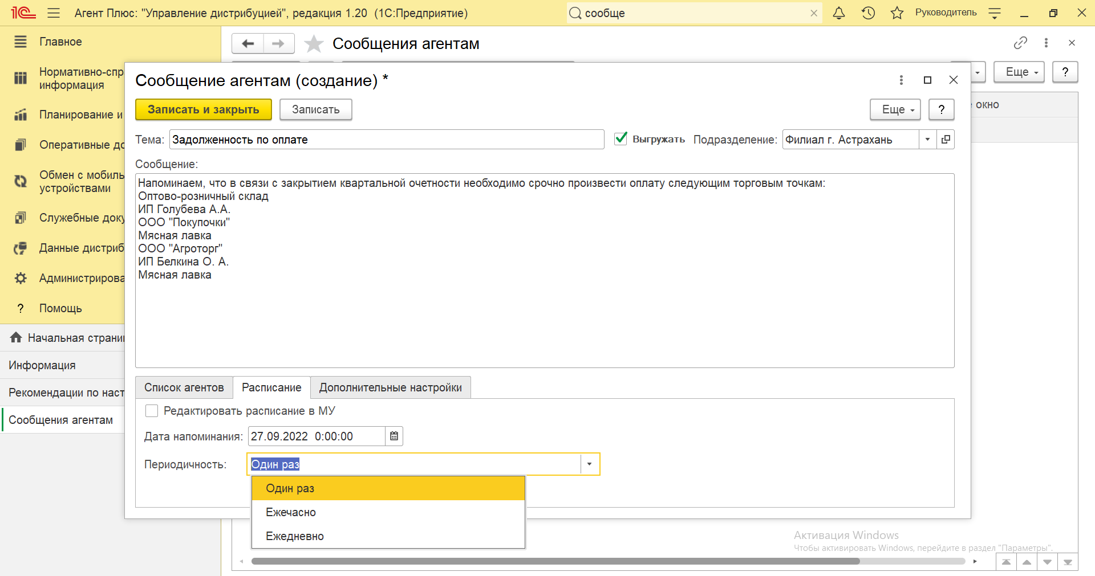
Task: Open calendar picker for Дата напоминания
Action: pyautogui.click(x=394, y=436)
